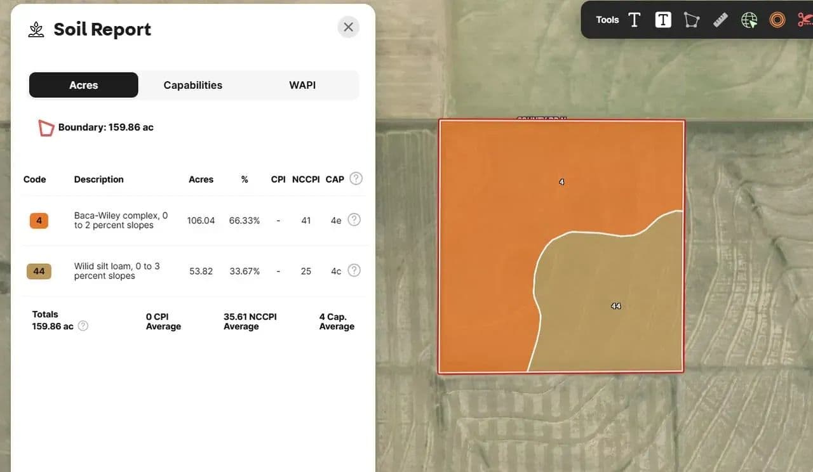The width and height of the screenshot is (813, 472).
Task: Close the Soil Report panel
Action: point(348,27)
